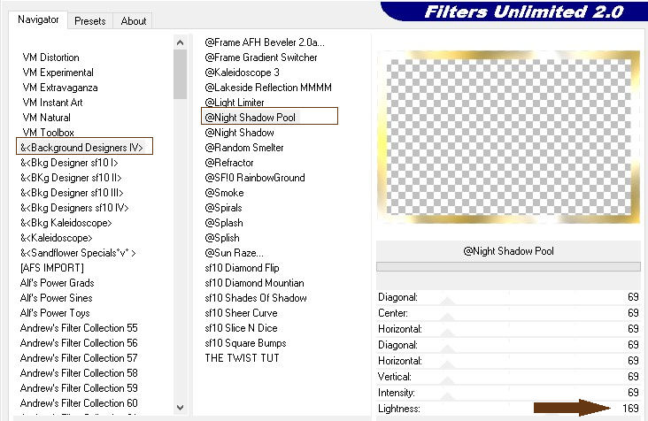Select &<Background Designers IV> category
The width and height of the screenshot is (648, 421).
(84, 148)
